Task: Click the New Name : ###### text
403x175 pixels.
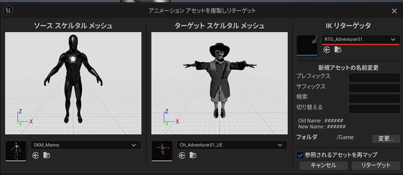Action: click(x=322, y=127)
